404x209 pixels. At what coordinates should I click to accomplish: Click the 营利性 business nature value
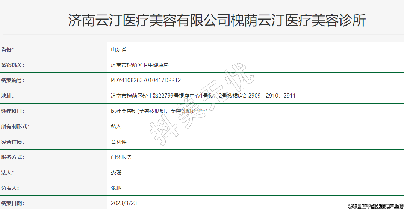point(119,142)
